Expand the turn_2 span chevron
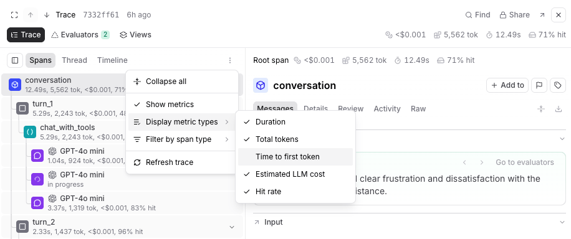 [232, 227]
